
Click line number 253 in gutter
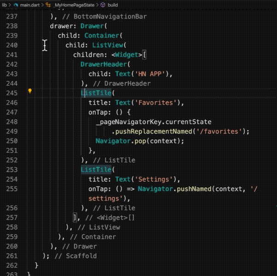(x=12, y=170)
